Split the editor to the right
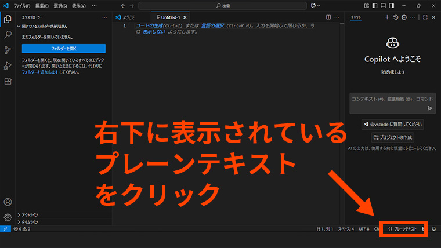 [328, 17]
